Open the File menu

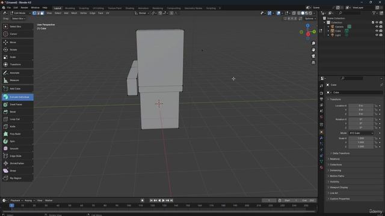pos(9,8)
